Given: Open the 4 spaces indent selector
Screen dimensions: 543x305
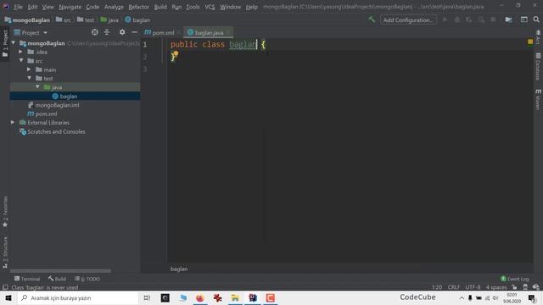Looking at the screenshot, I should click(x=496, y=287).
